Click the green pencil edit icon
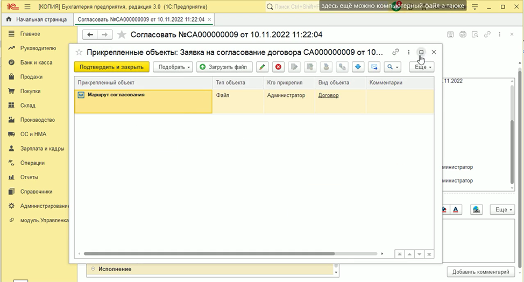The image size is (524, 282). [263, 67]
